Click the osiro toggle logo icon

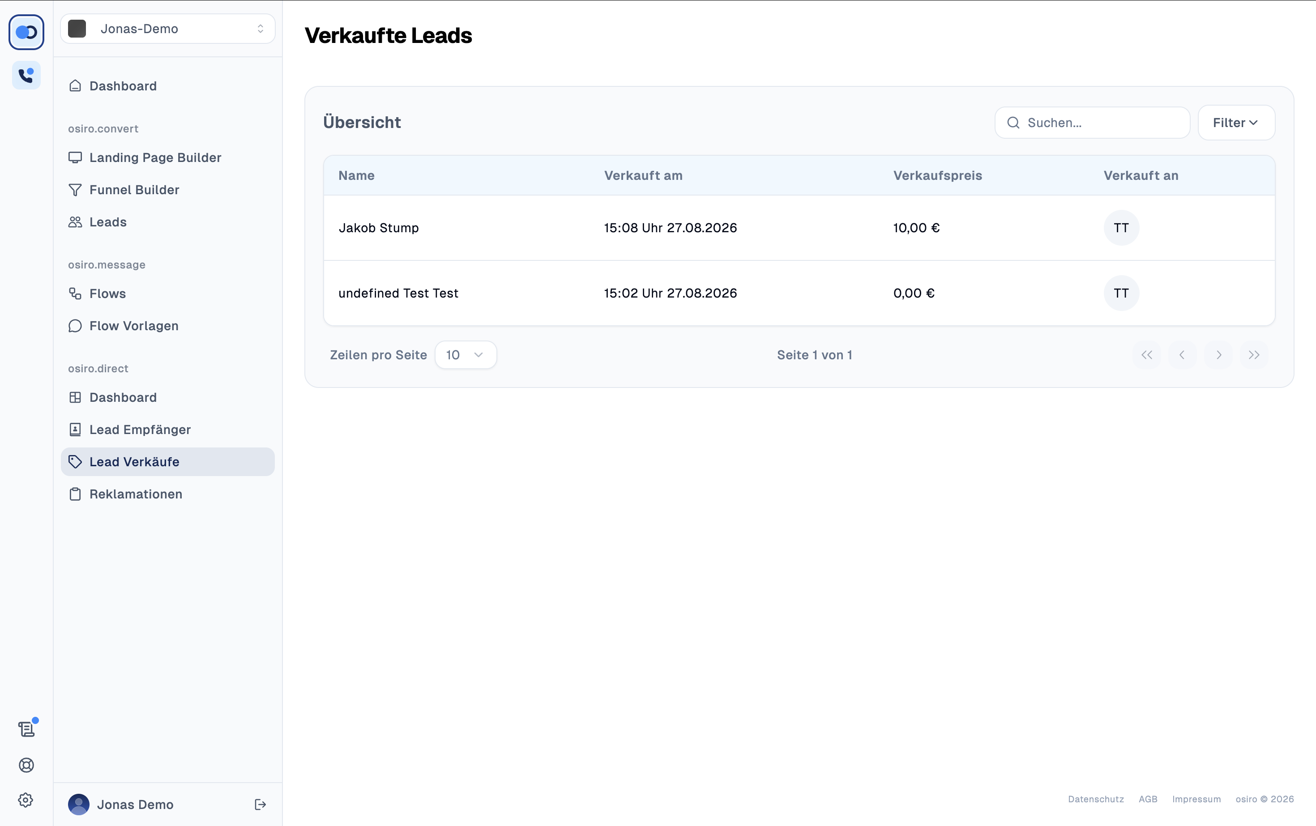(x=26, y=32)
